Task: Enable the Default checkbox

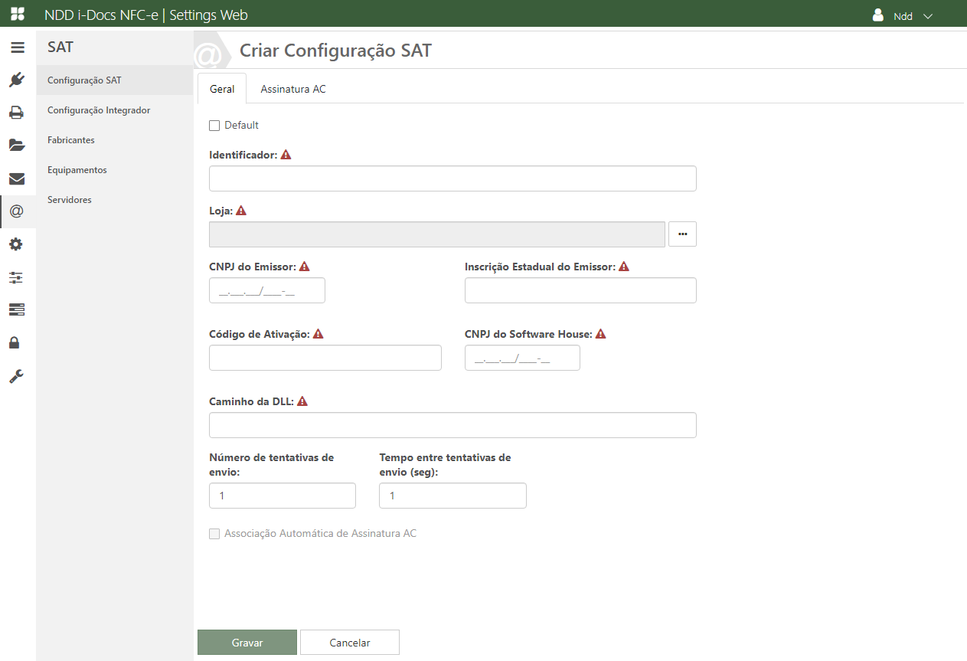Action: click(214, 126)
